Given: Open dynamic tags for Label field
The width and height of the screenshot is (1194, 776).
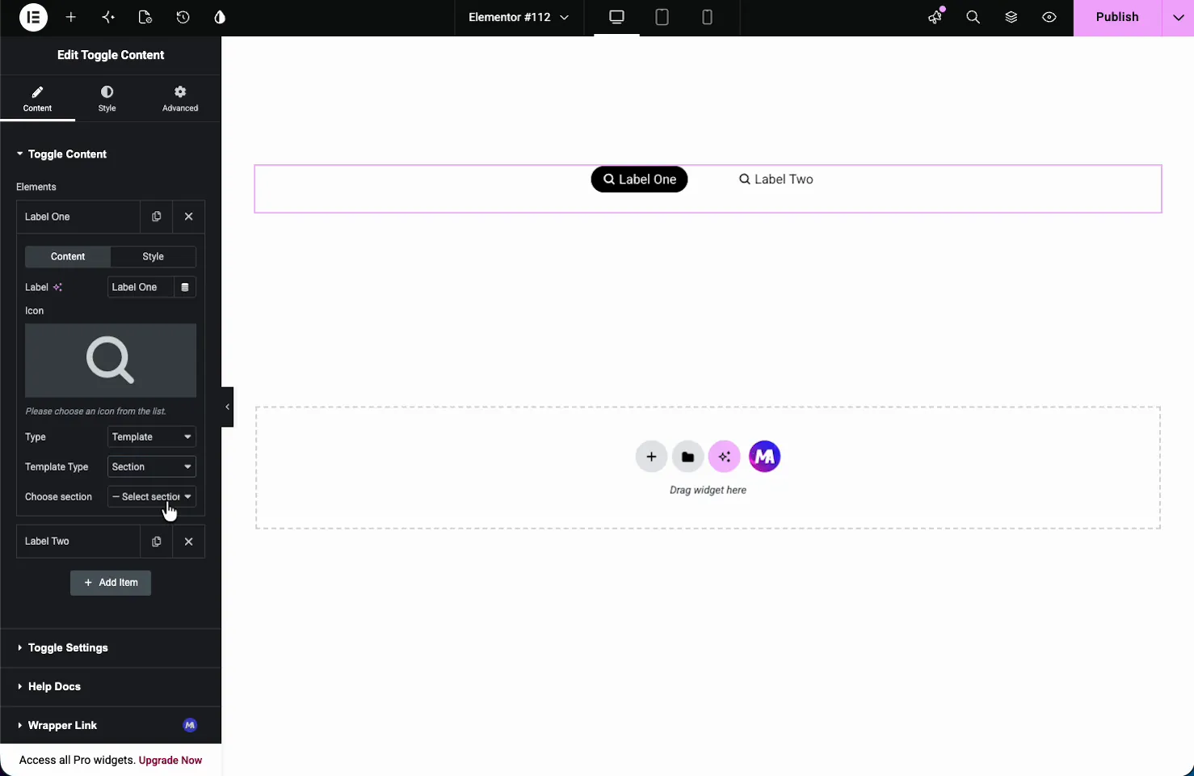Looking at the screenshot, I should click(185, 287).
